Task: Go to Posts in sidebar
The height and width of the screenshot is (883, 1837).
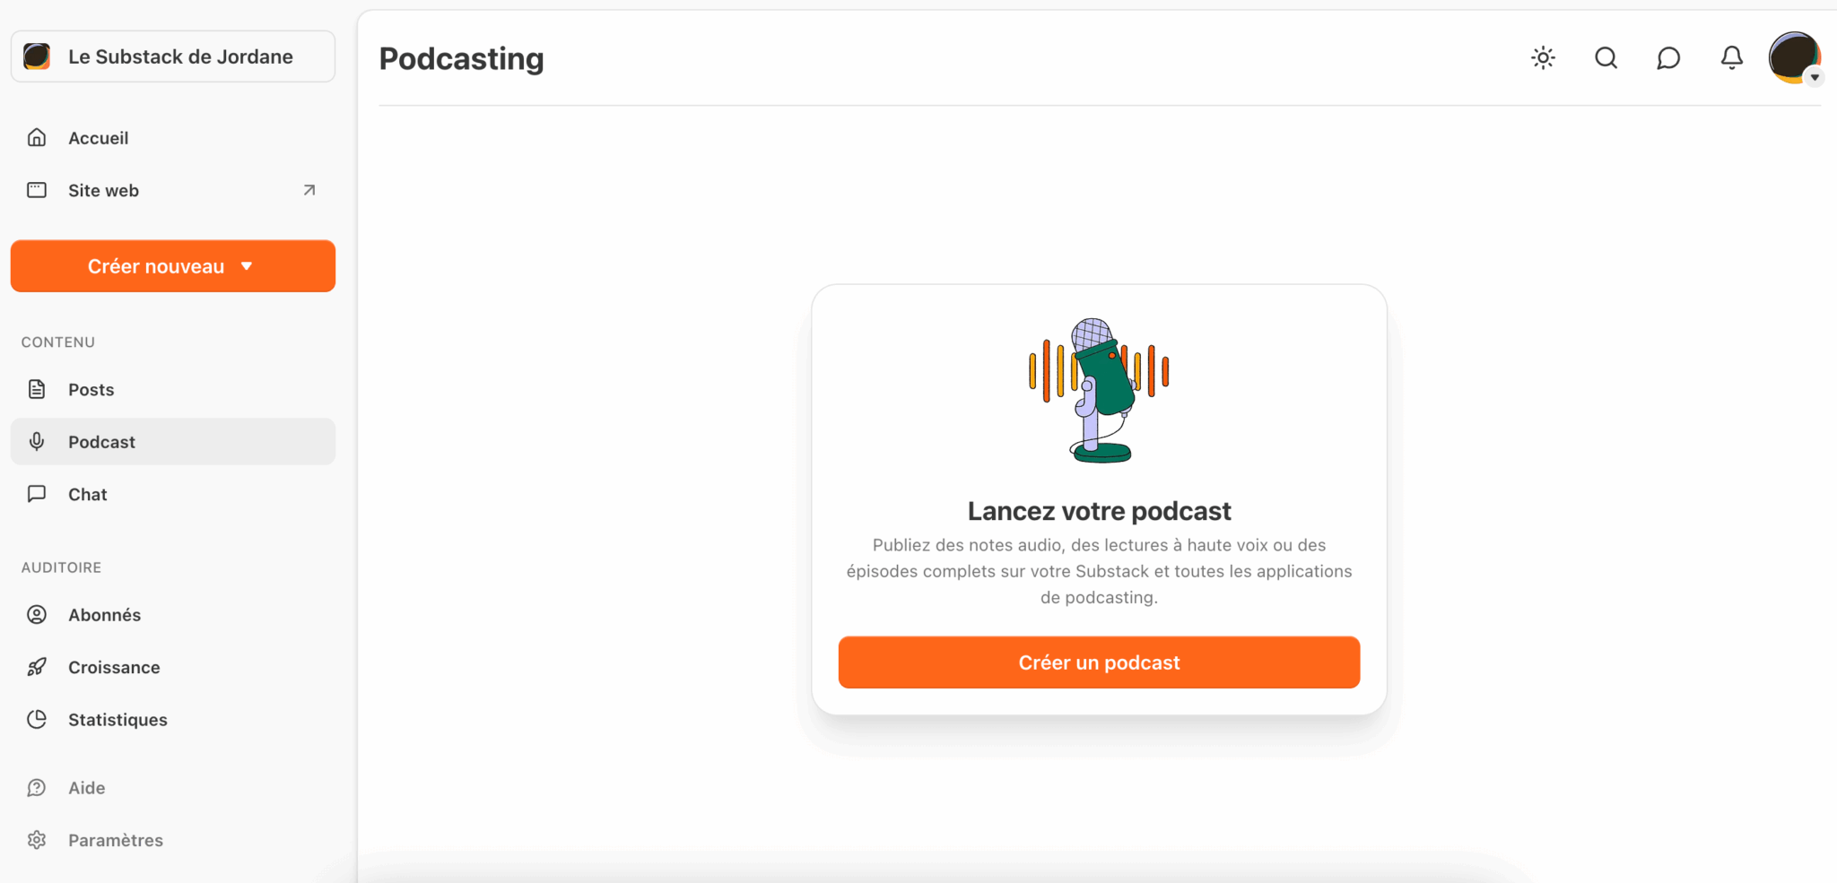Action: (91, 390)
